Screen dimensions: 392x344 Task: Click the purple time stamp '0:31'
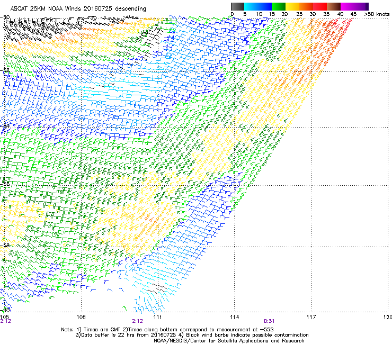tap(269, 321)
